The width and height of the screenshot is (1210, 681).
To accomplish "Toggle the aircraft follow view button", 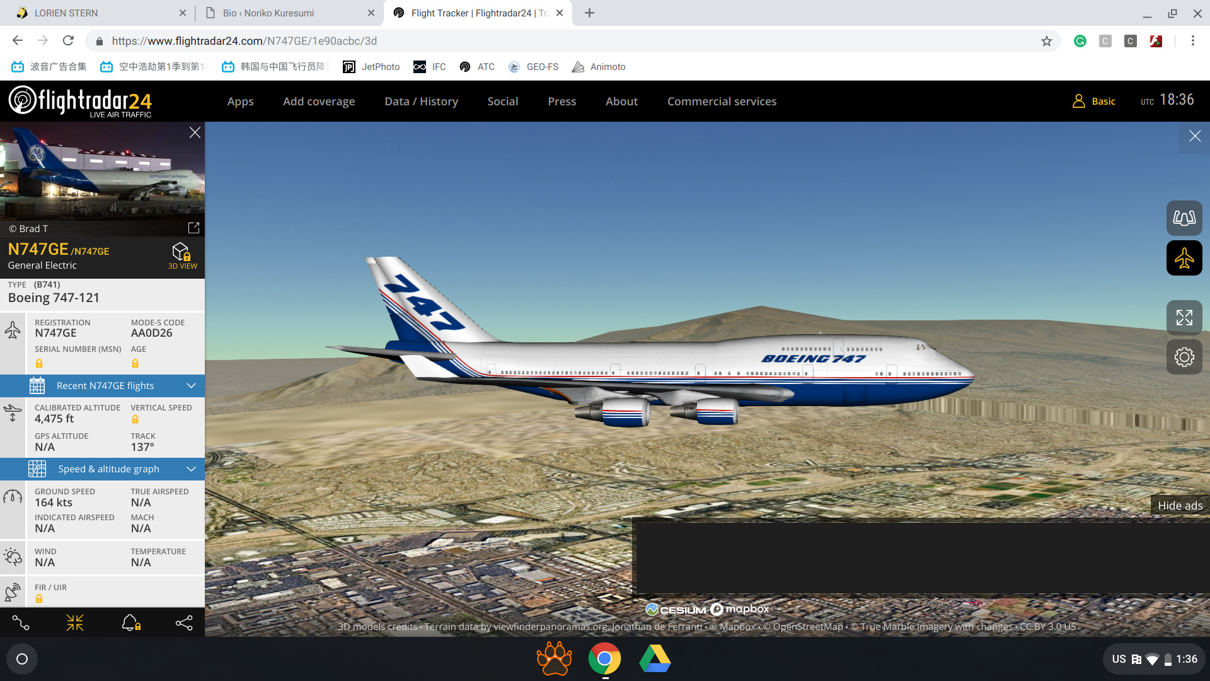I will (1184, 258).
